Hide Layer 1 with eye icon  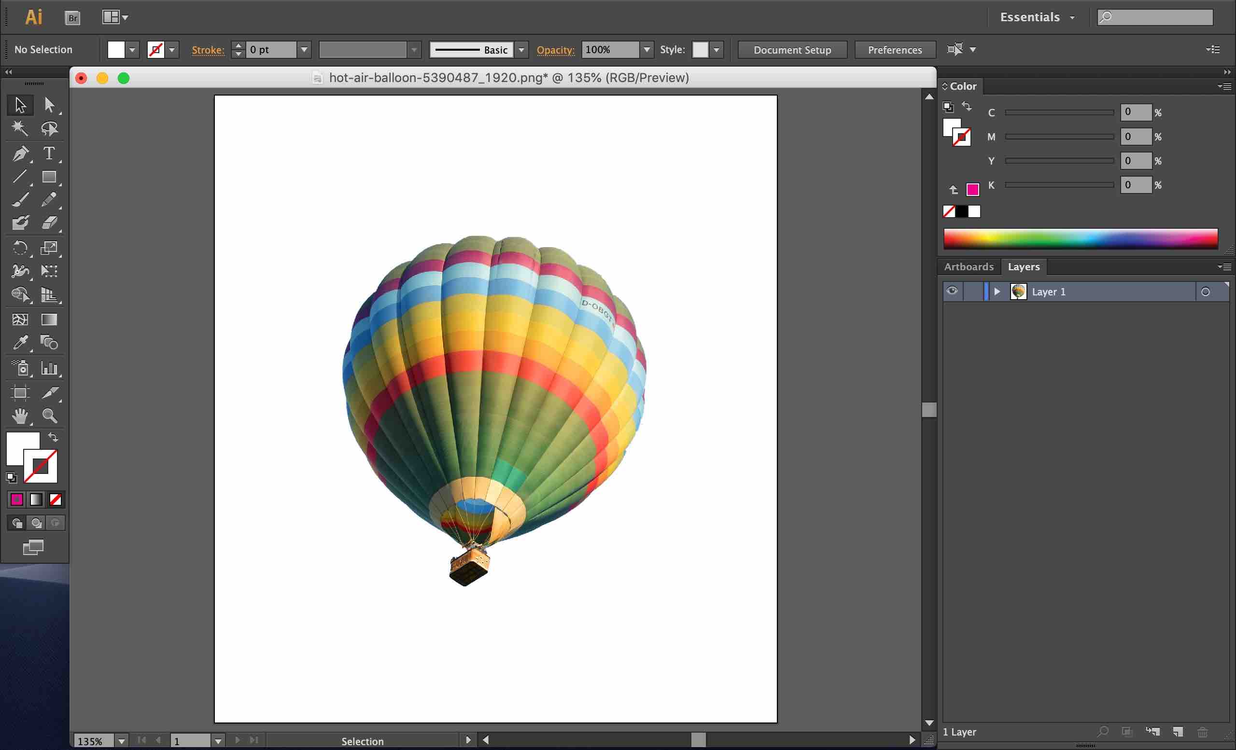point(952,292)
